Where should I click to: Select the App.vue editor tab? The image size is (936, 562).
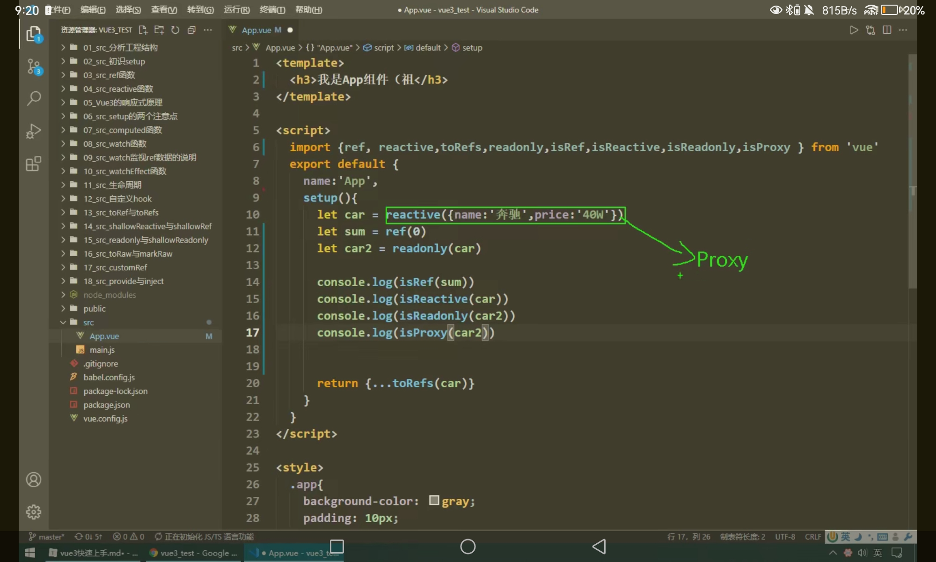[x=256, y=30]
